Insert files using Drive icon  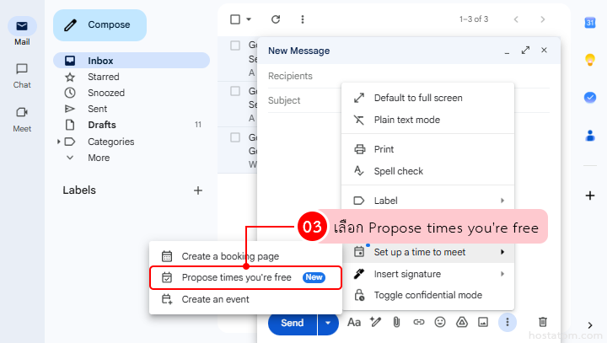click(462, 322)
